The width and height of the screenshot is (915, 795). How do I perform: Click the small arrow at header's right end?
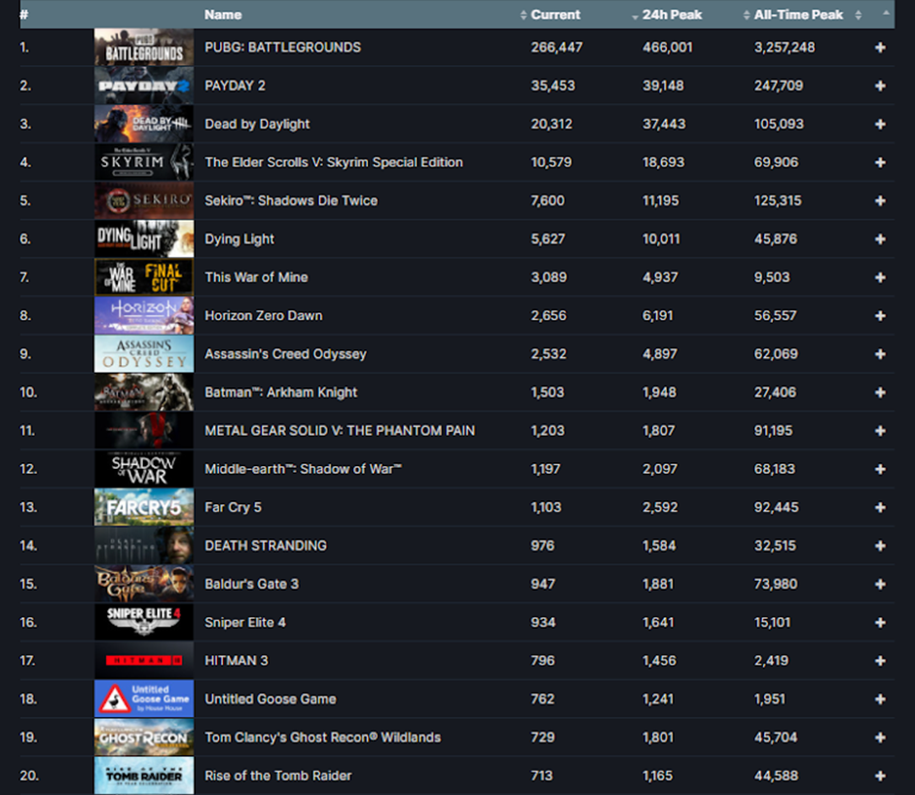pos(886,13)
